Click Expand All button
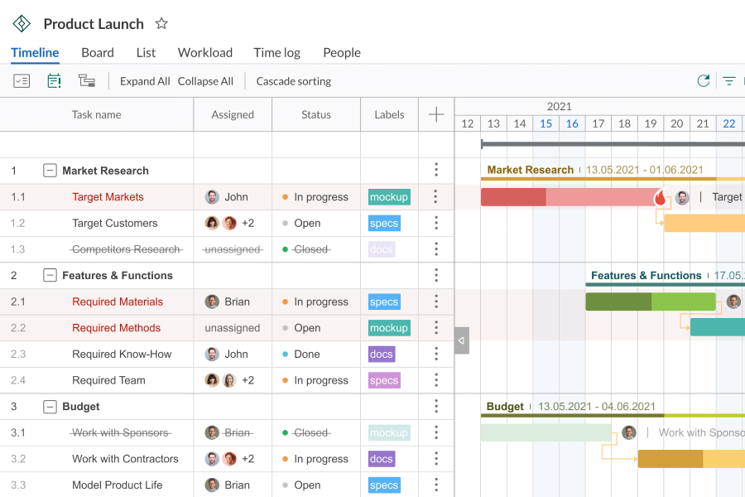This screenshot has width=745, height=497. (x=145, y=81)
